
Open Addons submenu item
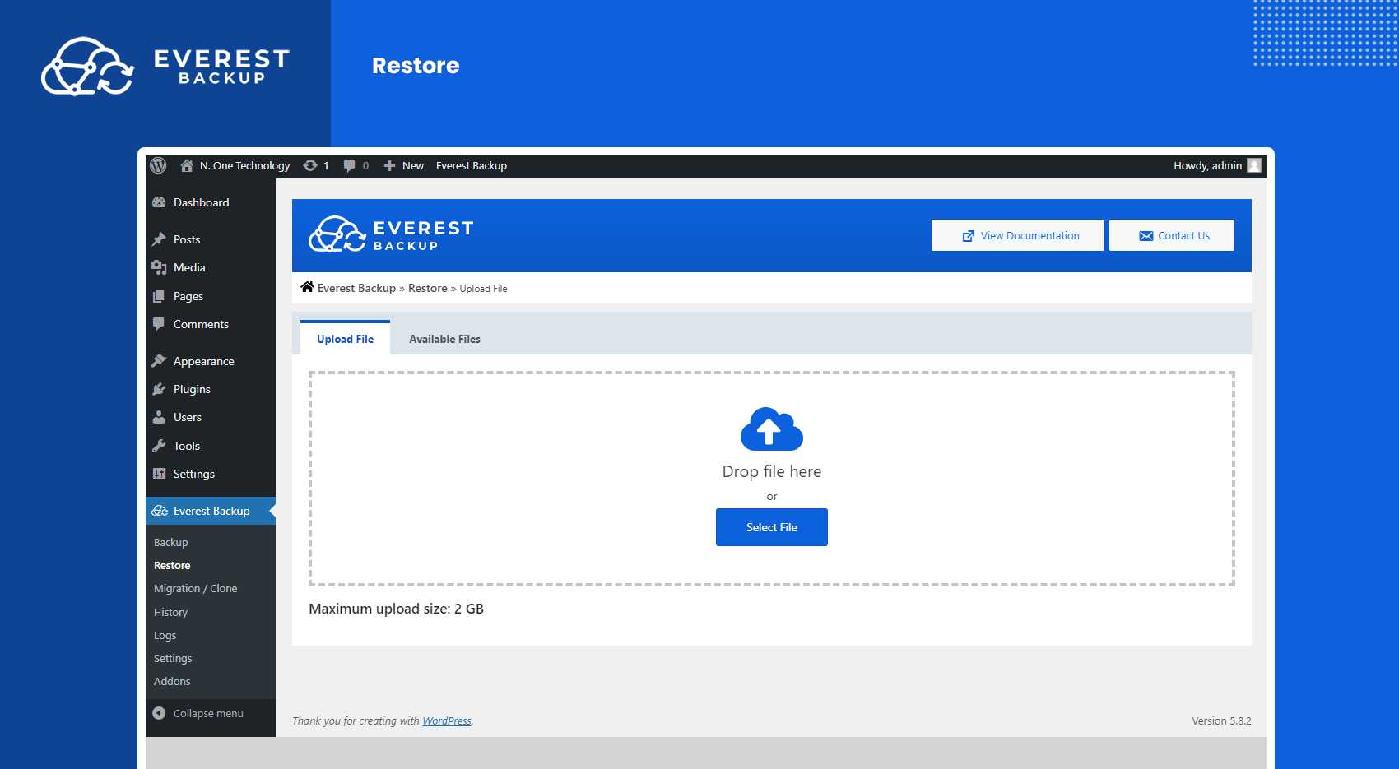172,681
